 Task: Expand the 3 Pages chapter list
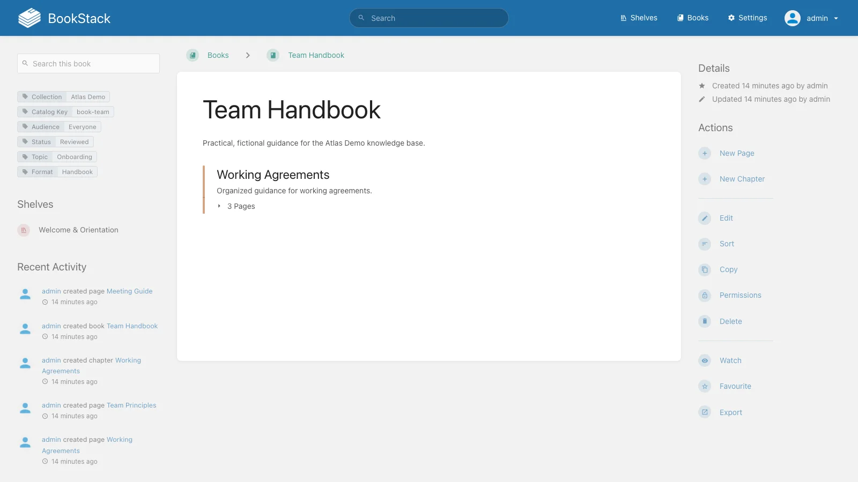point(236,206)
